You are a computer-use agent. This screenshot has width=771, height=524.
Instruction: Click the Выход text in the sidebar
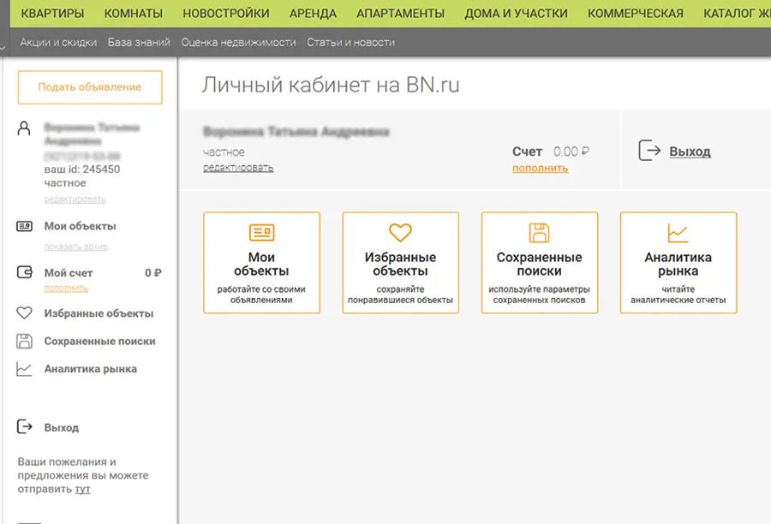[x=62, y=427]
